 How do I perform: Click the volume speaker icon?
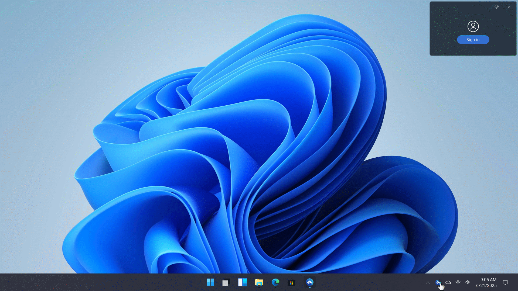click(468, 282)
